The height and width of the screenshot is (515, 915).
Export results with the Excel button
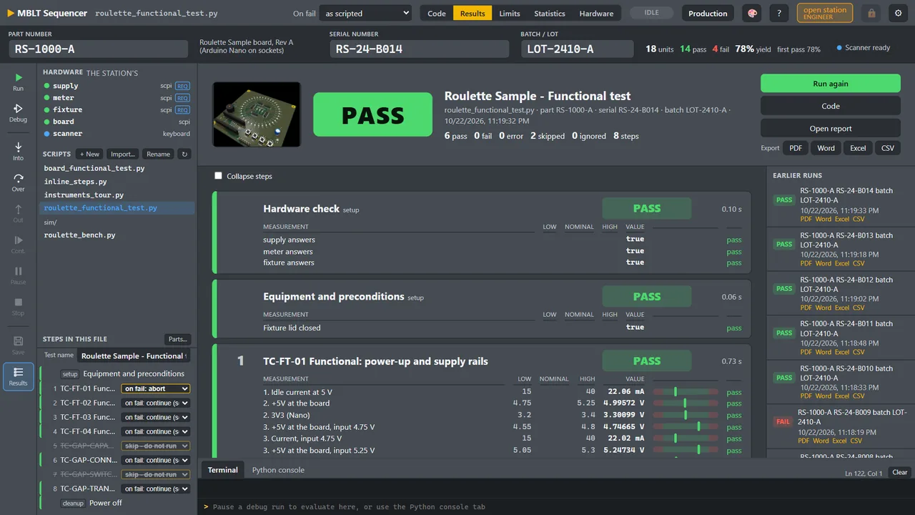tap(858, 148)
